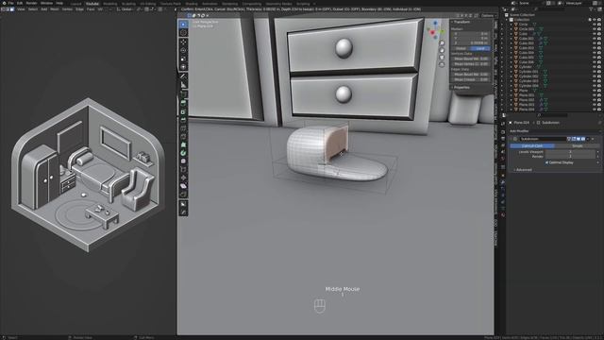Screen dimensions: 604x340
Task: Hide Cube.001 via eye icon in outliner
Action: [x=595, y=39]
